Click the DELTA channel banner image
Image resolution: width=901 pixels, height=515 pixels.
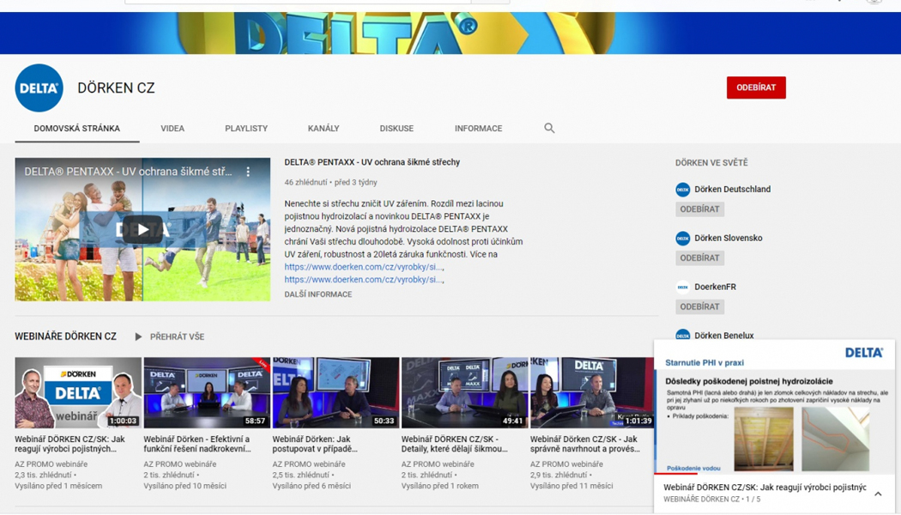450,33
